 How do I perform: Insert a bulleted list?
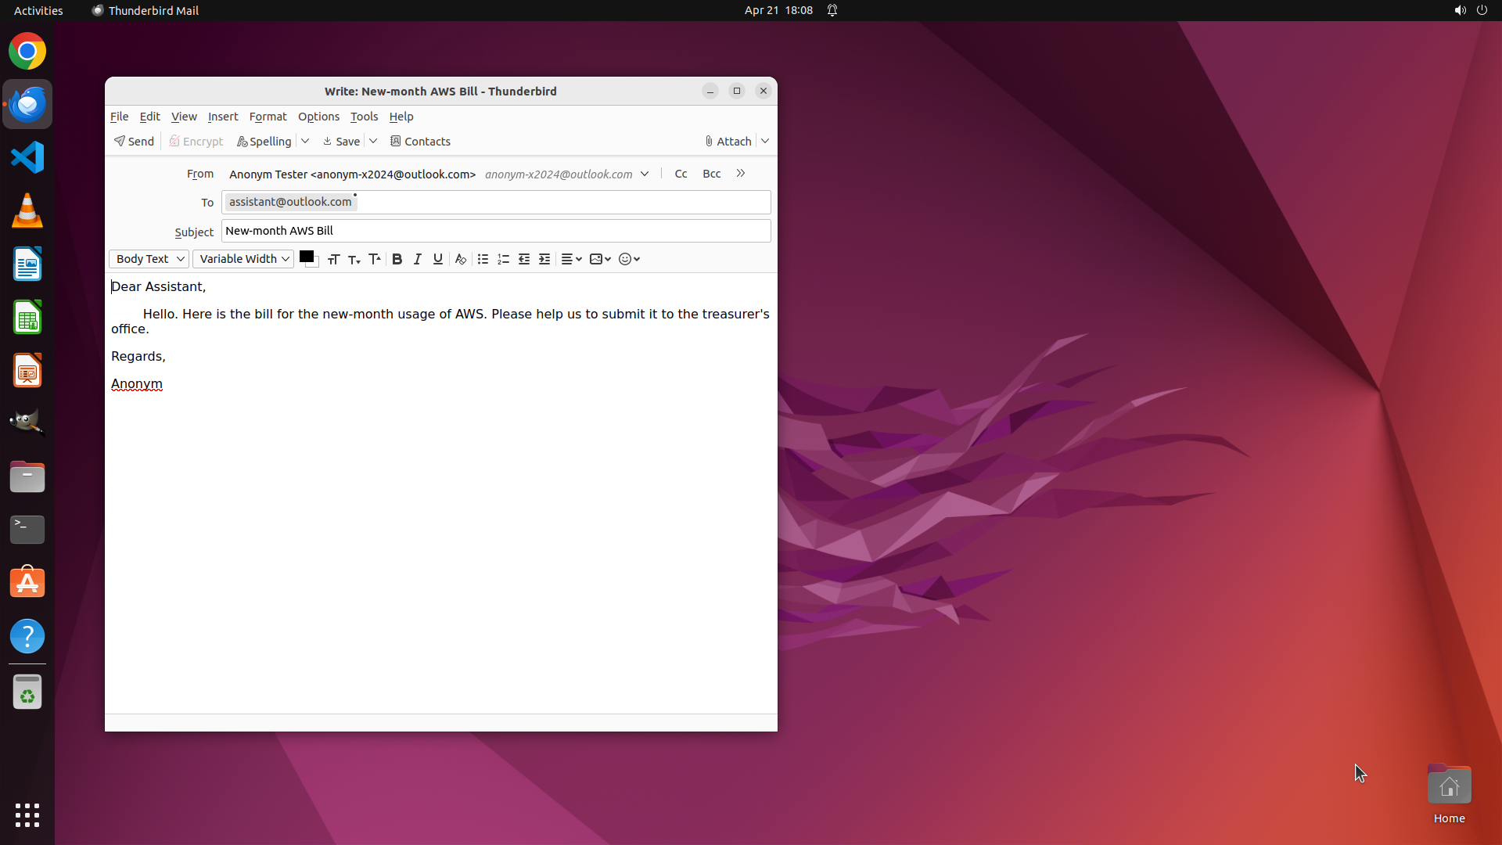483,259
